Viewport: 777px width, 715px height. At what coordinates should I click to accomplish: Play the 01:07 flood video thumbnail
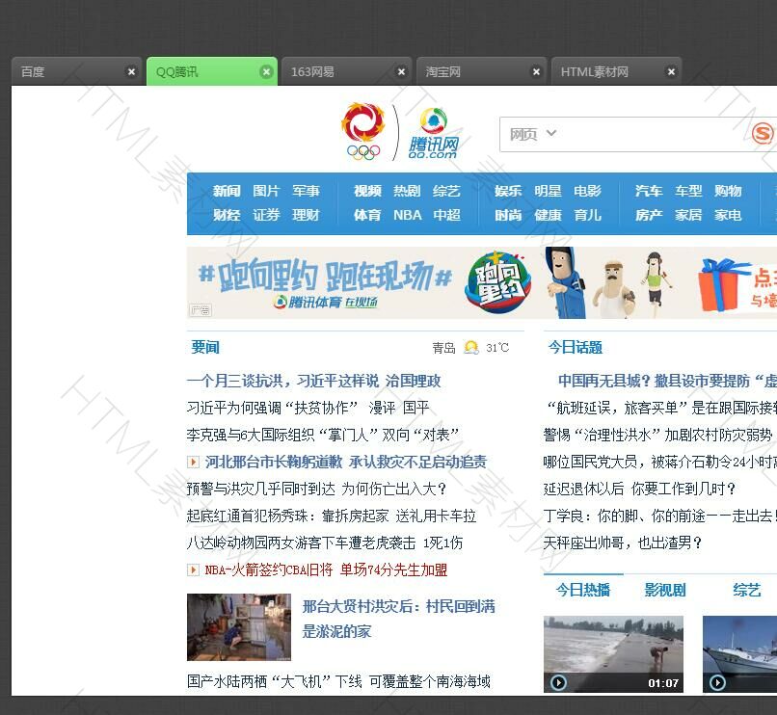(613, 653)
